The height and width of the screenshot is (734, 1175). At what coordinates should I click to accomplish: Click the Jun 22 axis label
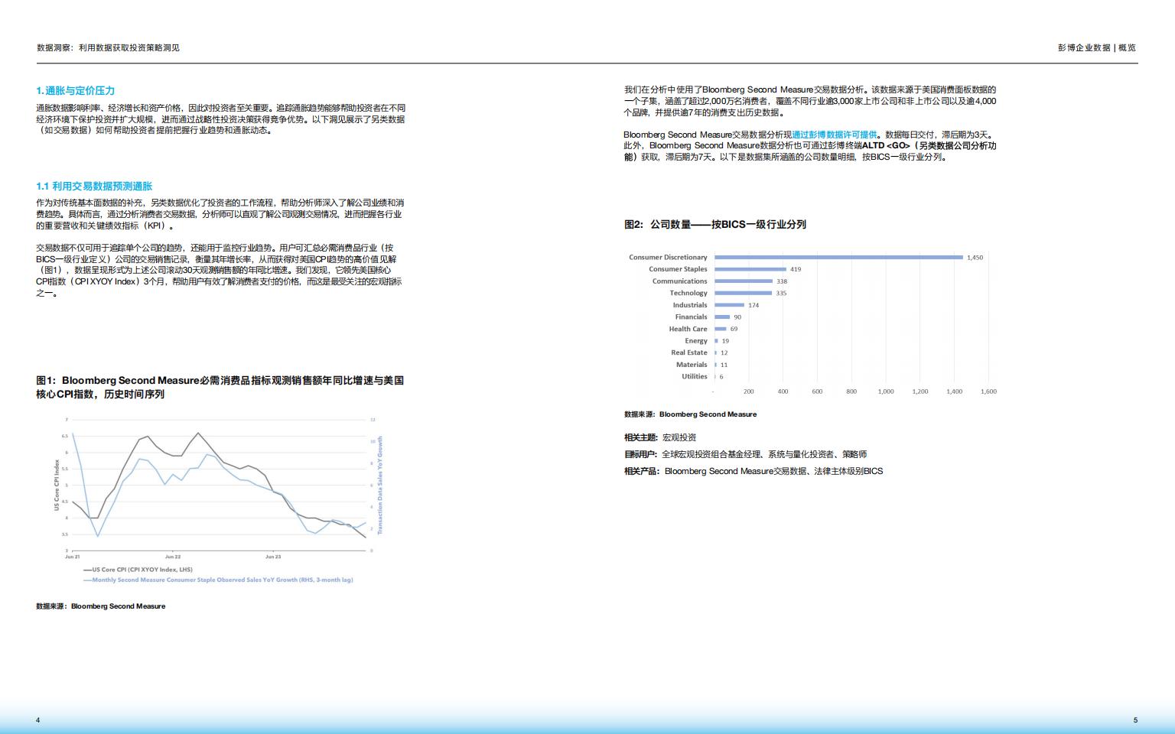[173, 557]
